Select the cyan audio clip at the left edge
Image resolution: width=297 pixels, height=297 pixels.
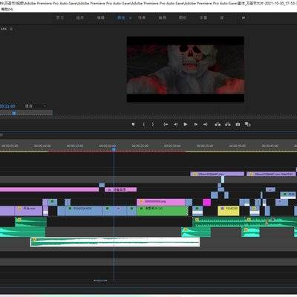pos(22,232)
